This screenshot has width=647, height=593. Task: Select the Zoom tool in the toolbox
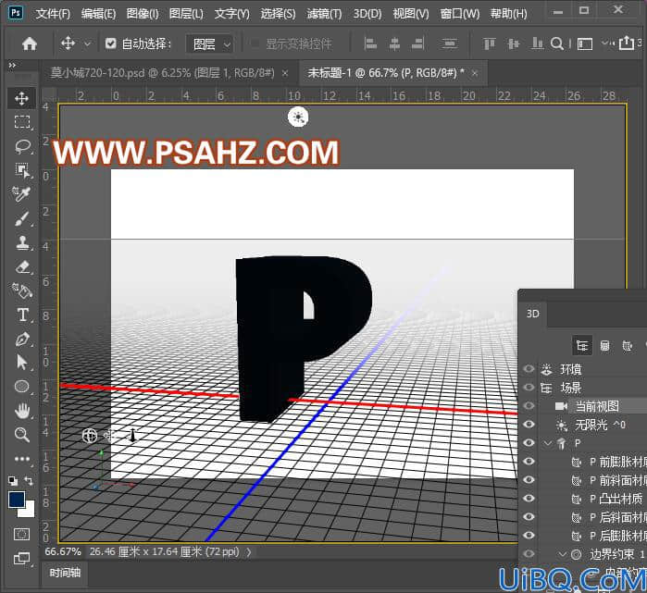click(21, 435)
